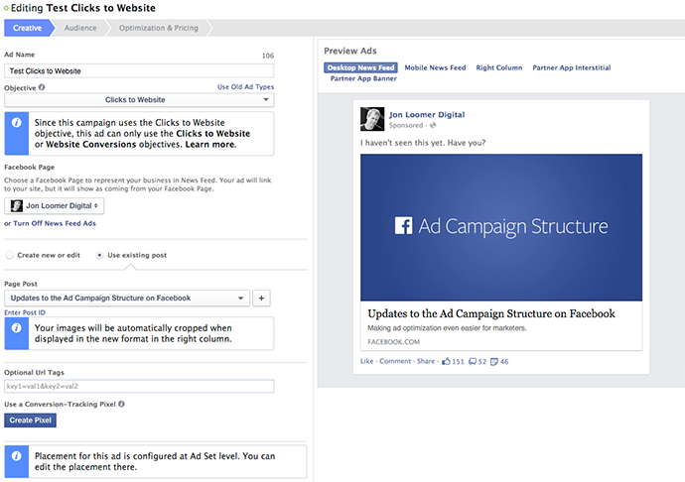Click the Objective help info icon
This screenshot has width=685, height=482.
(x=42, y=87)
